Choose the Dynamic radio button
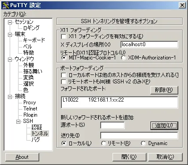Image resolution: width=188 pixels, height=165 pixels. pyautogui.click(x=143, y=143)
